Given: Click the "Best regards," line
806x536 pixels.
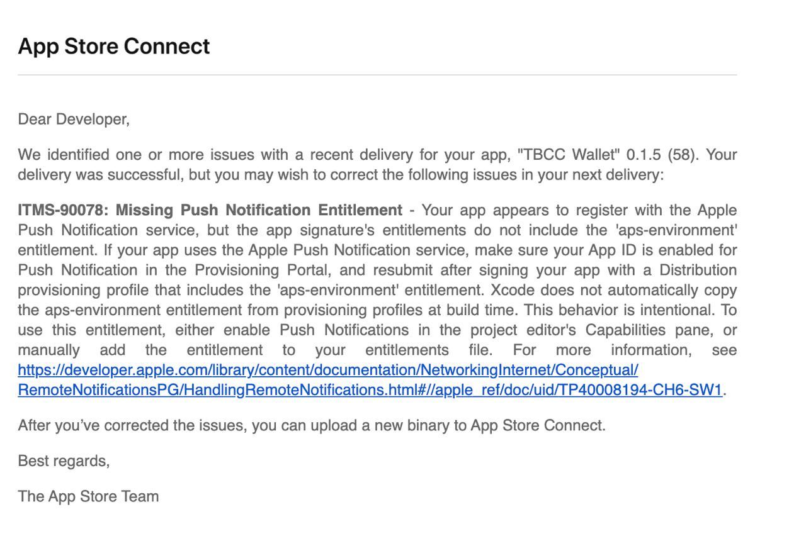Looking at the screenshot, I should pyautogui.click(x=64, y=461).
